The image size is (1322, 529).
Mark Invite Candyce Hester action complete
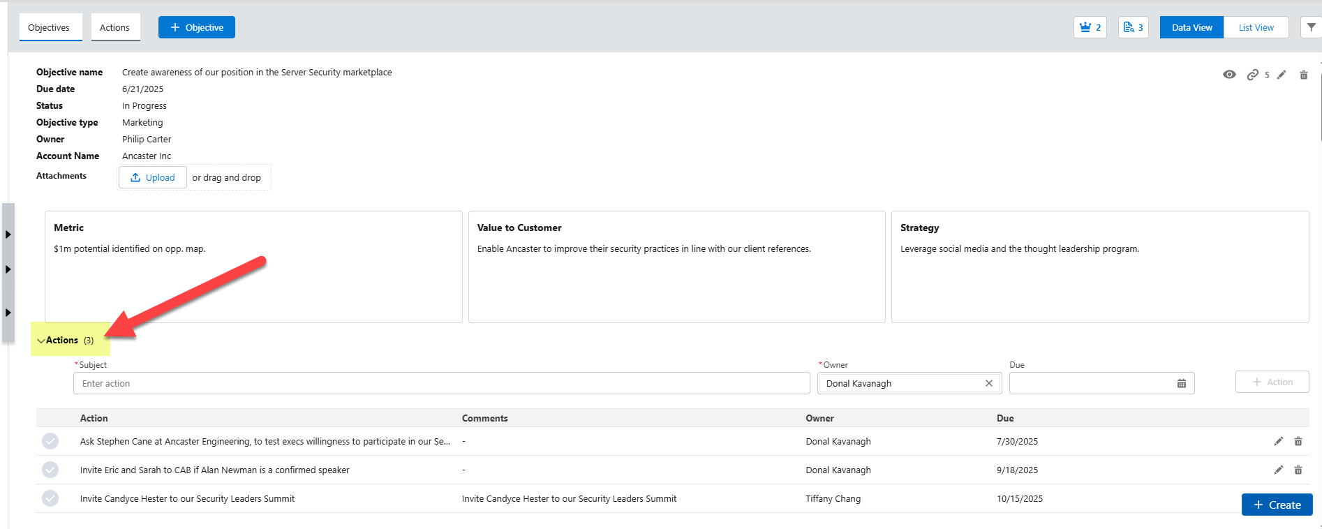point(50,498)
